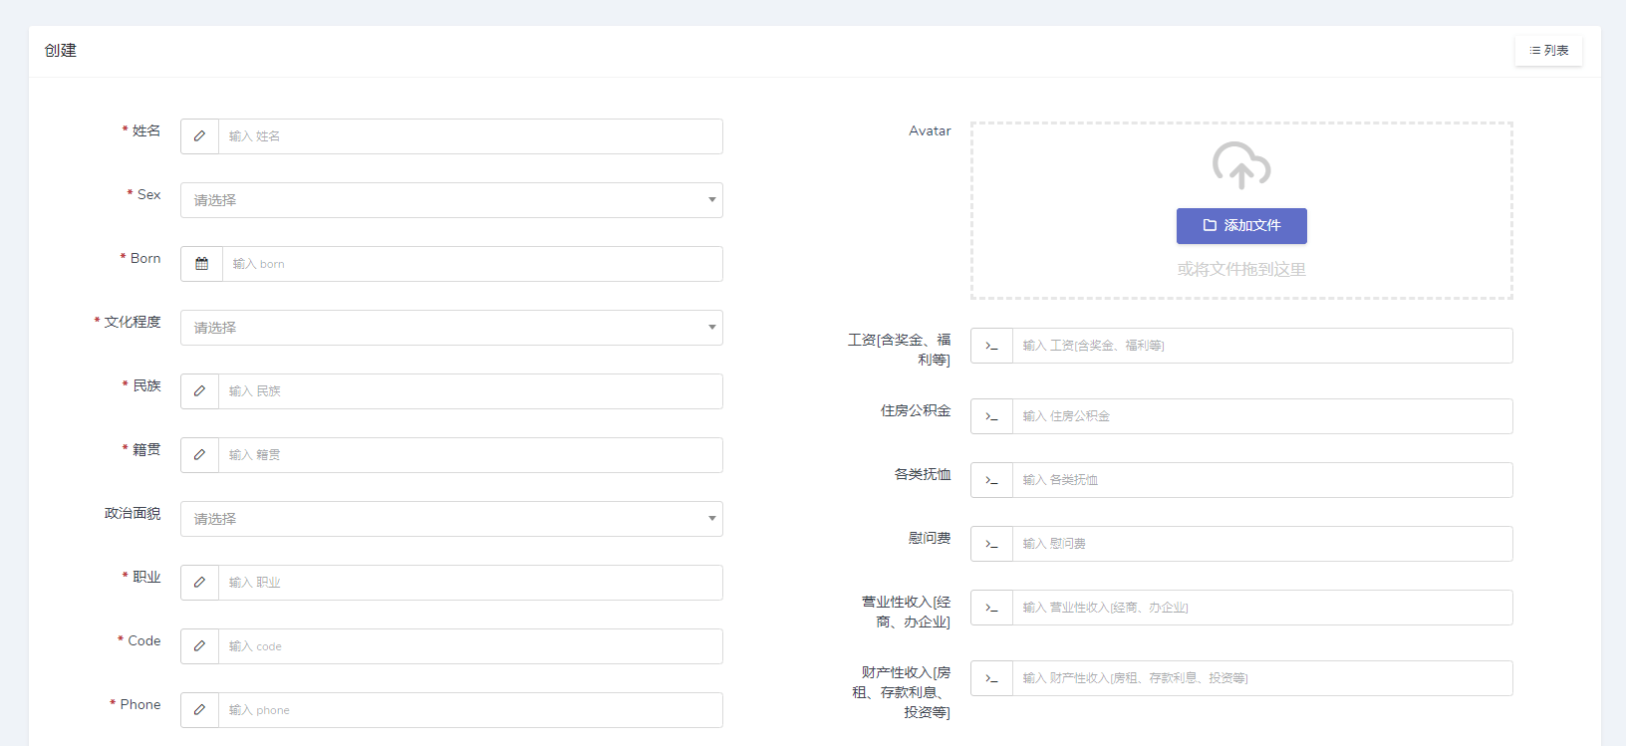Click the terminal icon beside 慰问费 field
The image size is (1626, 746).
coord(991,544)
